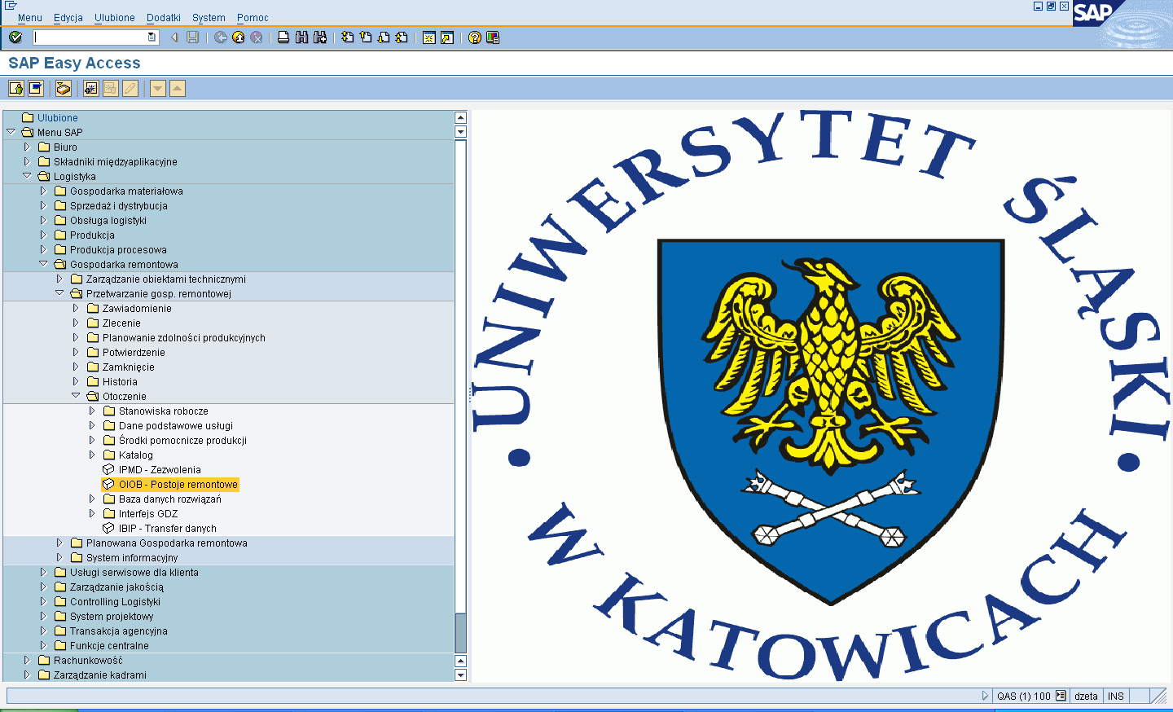The width and height of the screenshot is (1173, 712).
Task: Collapse the Otoczenie folder
Action: pyautogui.click(x=76, y=396)
